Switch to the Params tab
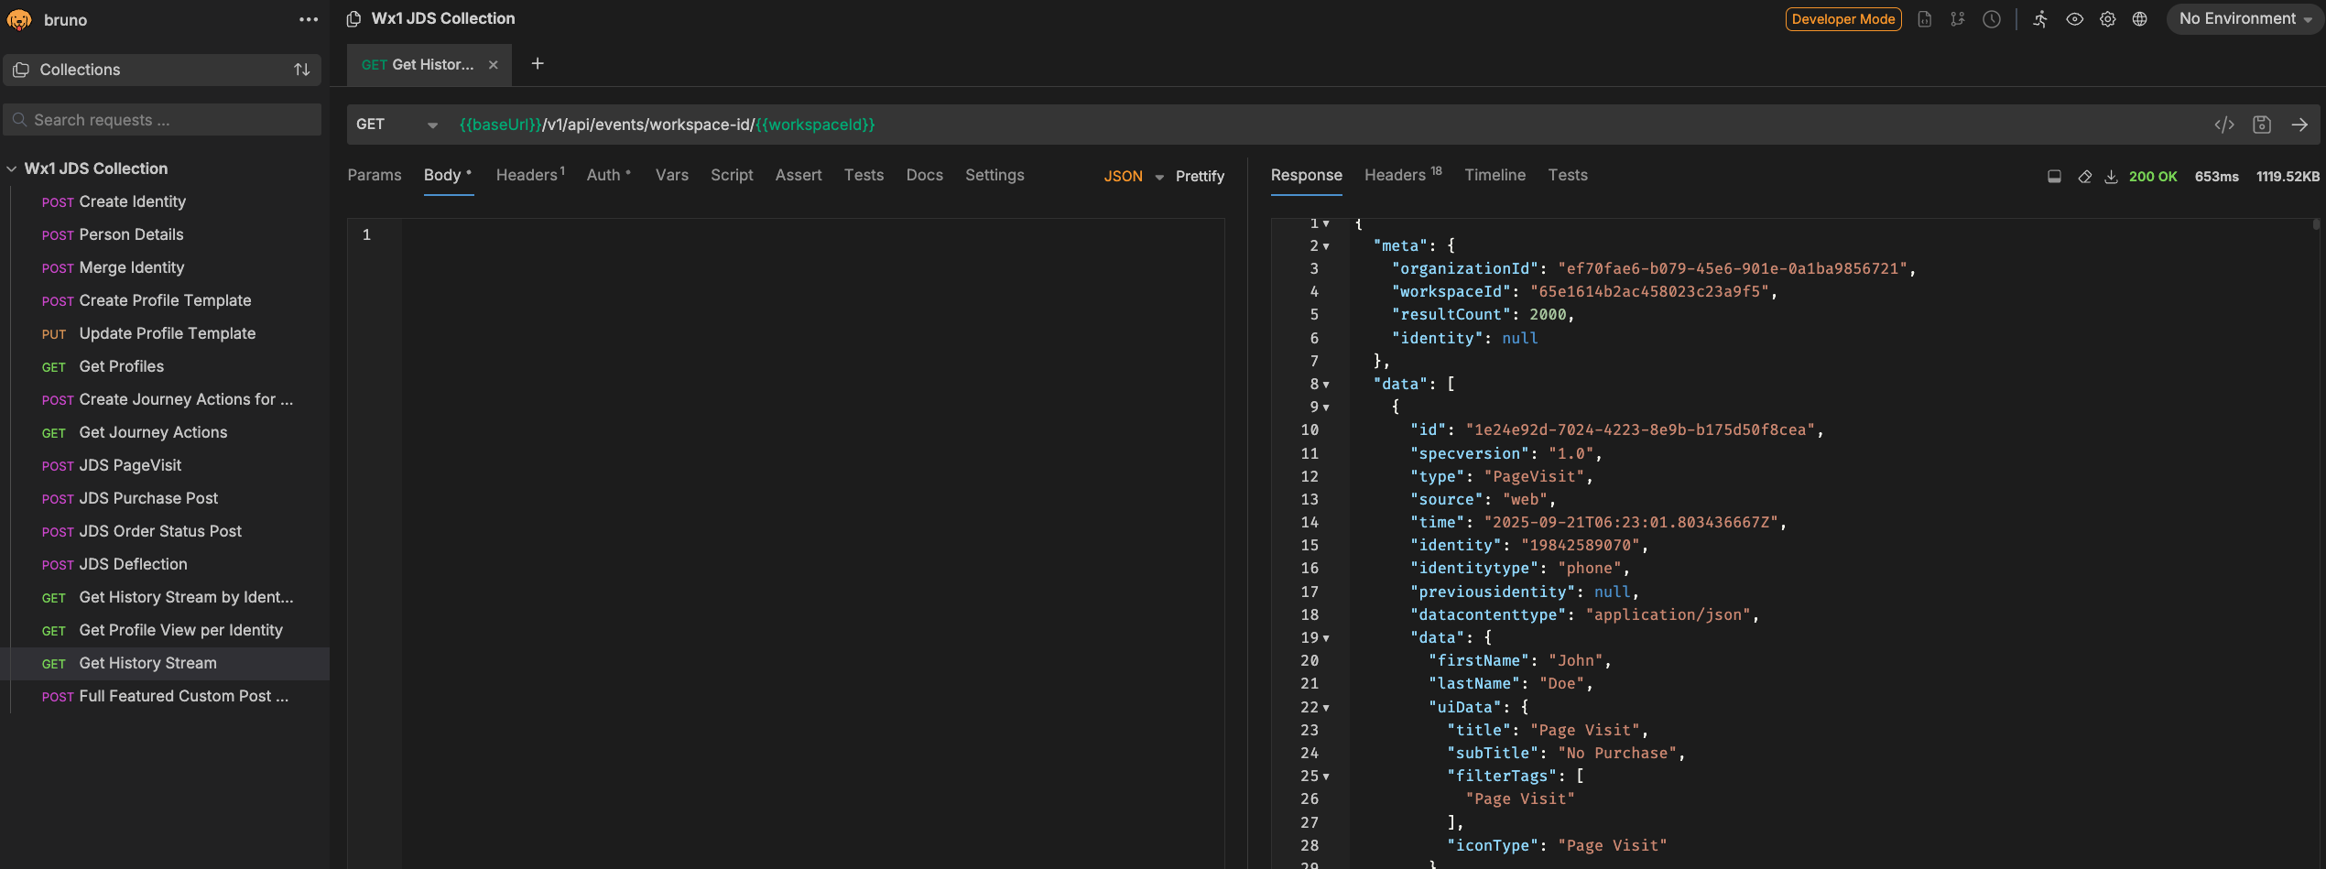 tap(375, 175)
